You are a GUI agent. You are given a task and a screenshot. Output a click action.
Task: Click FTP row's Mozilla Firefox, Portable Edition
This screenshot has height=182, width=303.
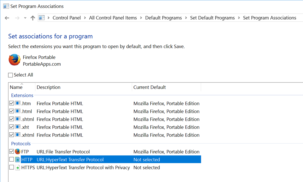click(x=166, y=152)
